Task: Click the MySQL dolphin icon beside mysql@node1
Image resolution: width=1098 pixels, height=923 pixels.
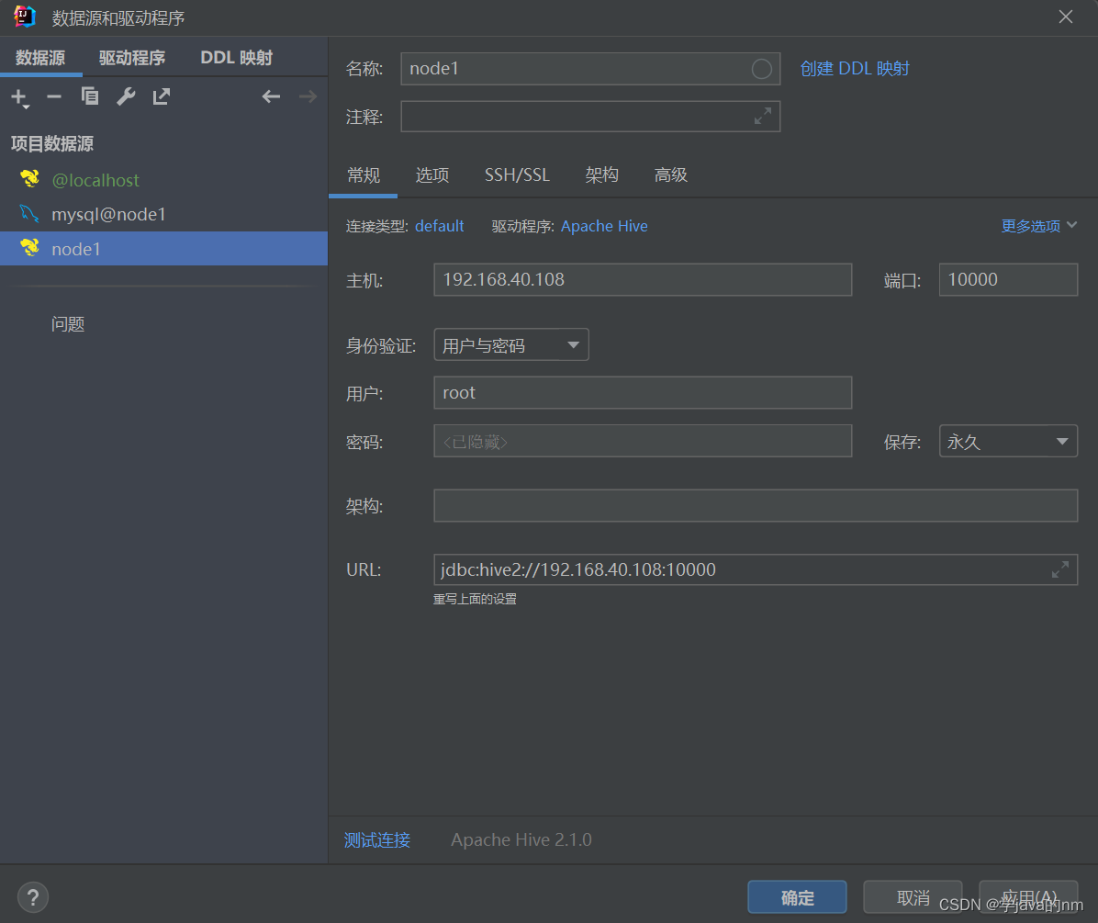Action: [29, 214]
